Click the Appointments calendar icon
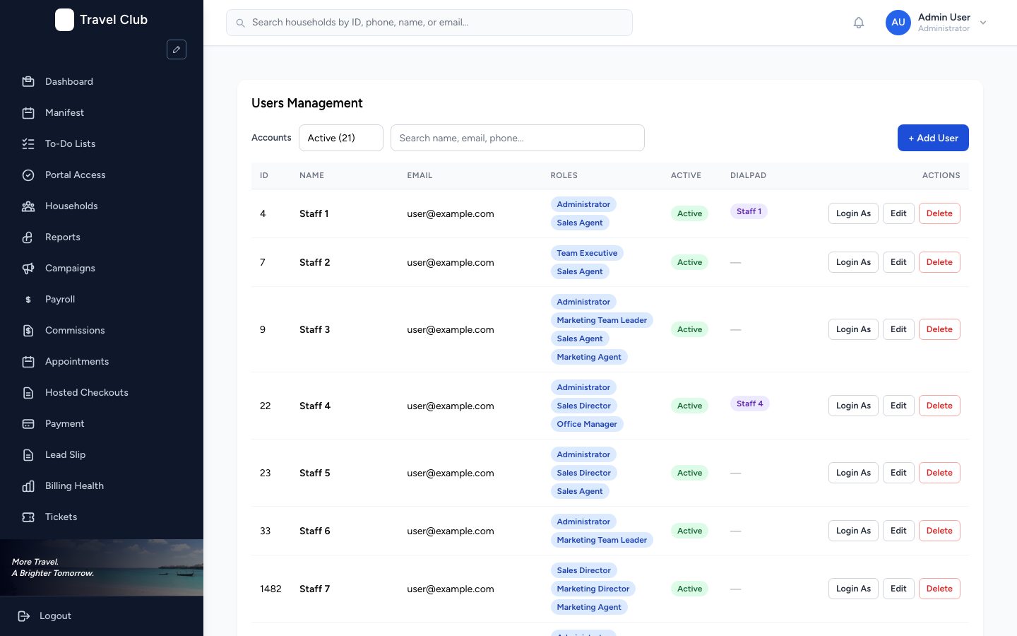The width and height of the screenshot is (1017, 636). [28, 361]
